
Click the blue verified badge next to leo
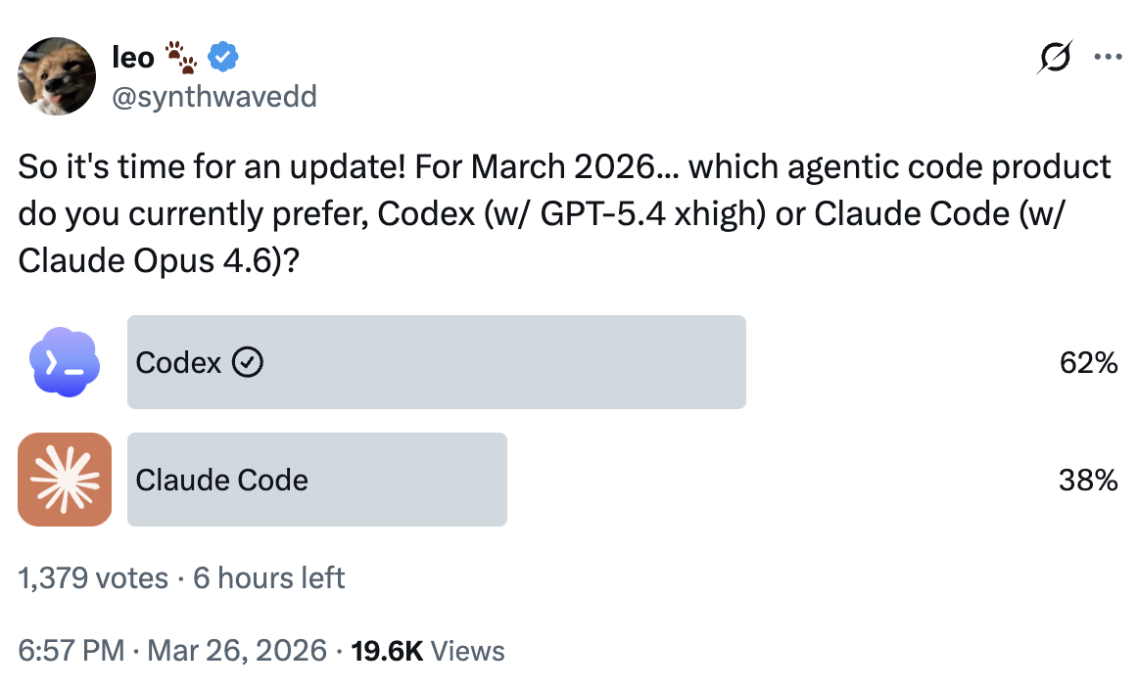click(x=223, y=57)
